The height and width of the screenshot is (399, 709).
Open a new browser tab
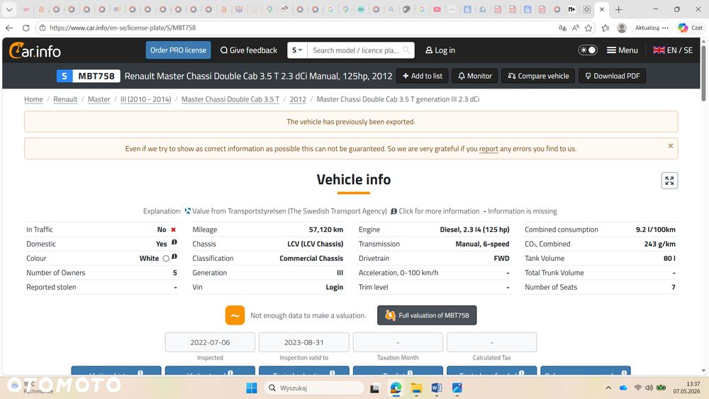(618, 9)
